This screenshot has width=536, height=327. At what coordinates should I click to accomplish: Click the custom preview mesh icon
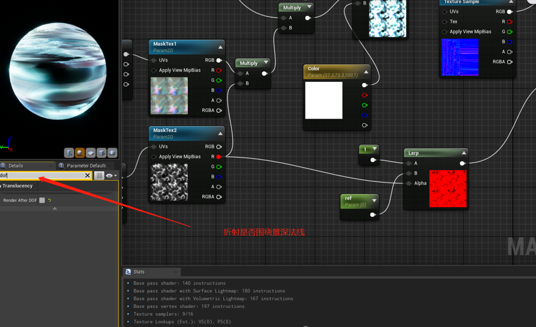tap(112, 152)
